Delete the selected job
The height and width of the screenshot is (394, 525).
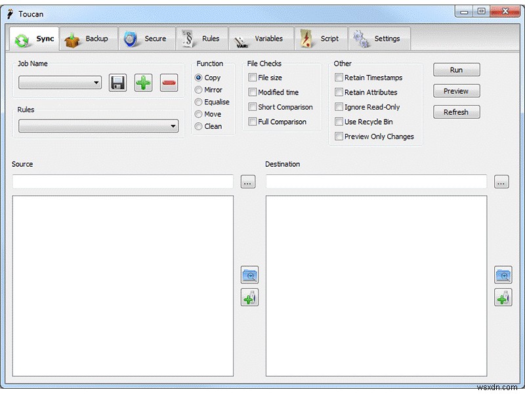coord(169,82)
